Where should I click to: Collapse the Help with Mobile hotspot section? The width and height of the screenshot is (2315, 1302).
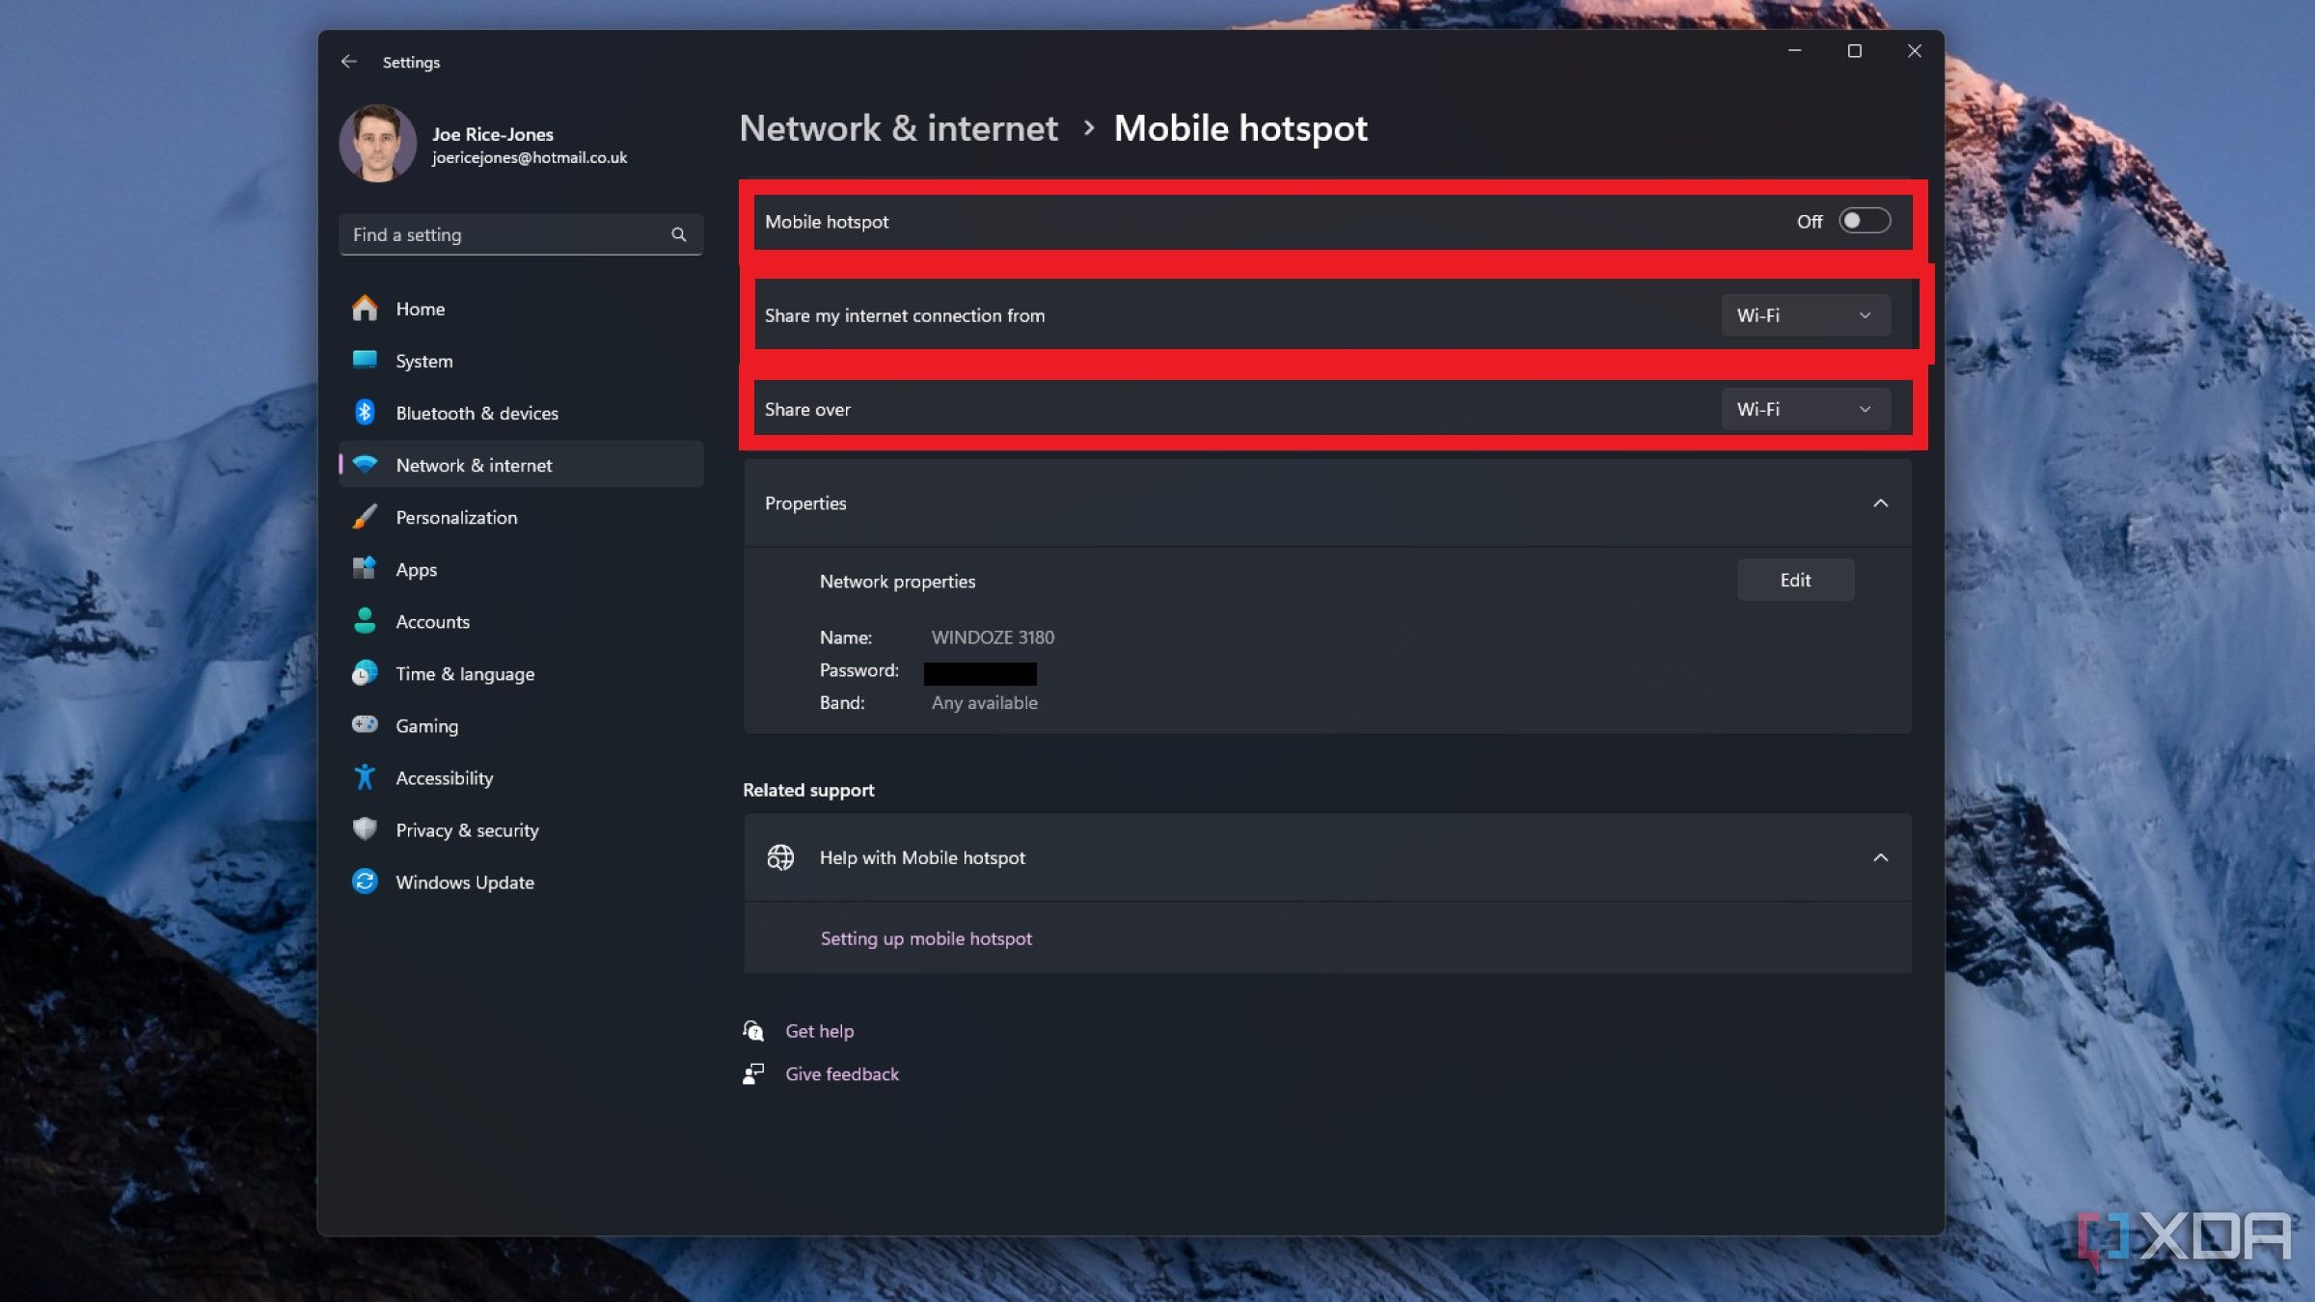1881,856
